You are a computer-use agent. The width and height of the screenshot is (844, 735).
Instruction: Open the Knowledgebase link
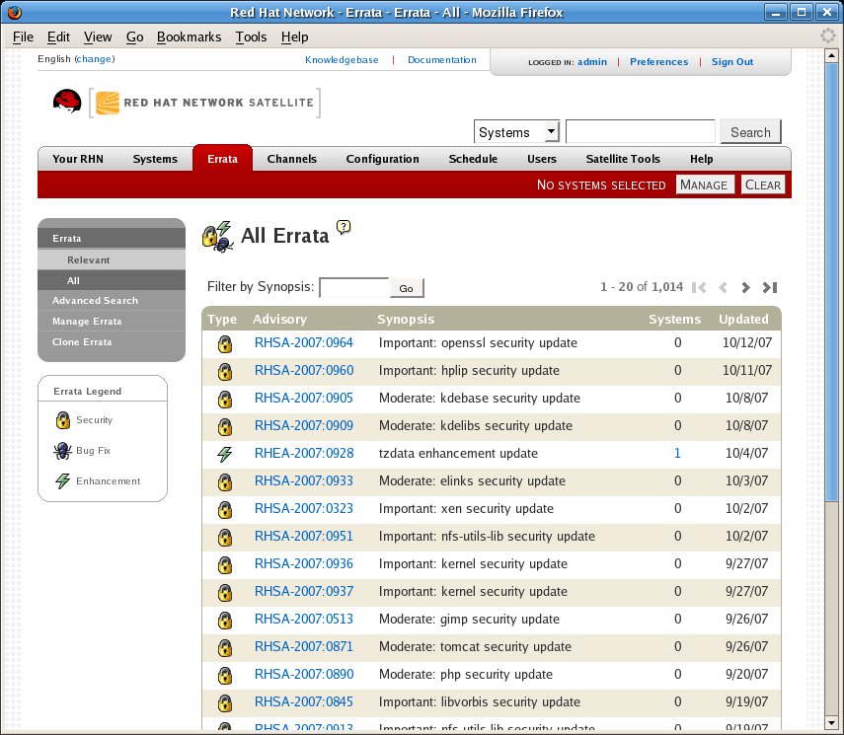click(342, 60)
